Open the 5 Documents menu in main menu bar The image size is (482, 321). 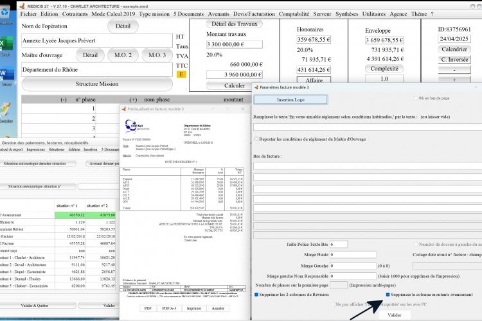(188, 14)
